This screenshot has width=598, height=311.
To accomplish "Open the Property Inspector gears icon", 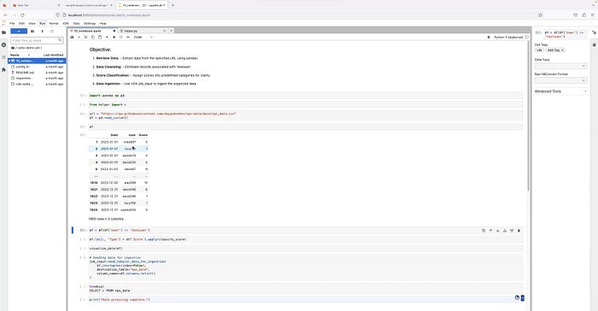I will [595, 32].
